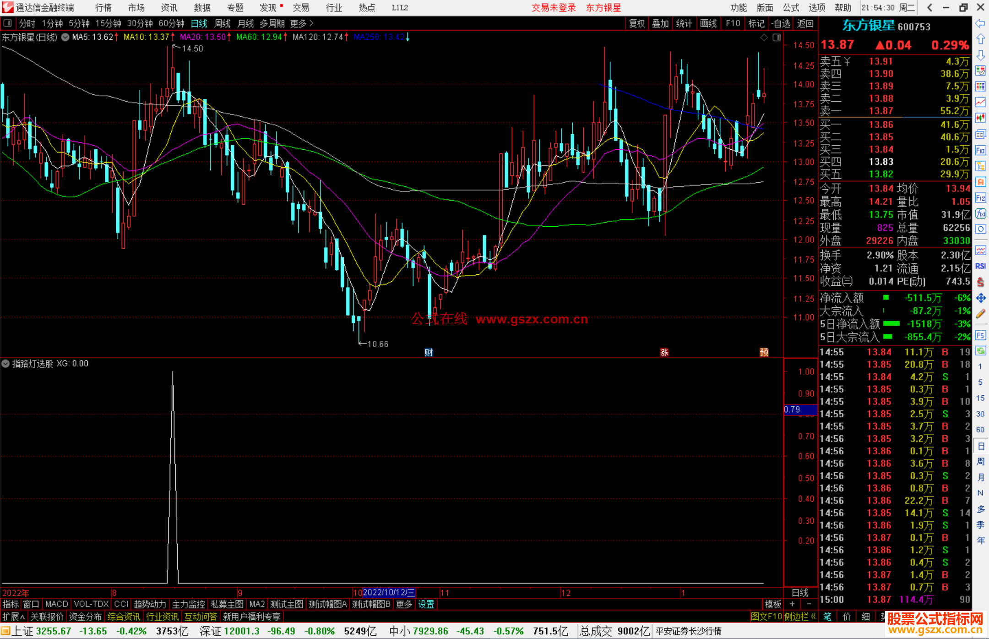Click the 财 marker on chart timeline

point(429,352)
